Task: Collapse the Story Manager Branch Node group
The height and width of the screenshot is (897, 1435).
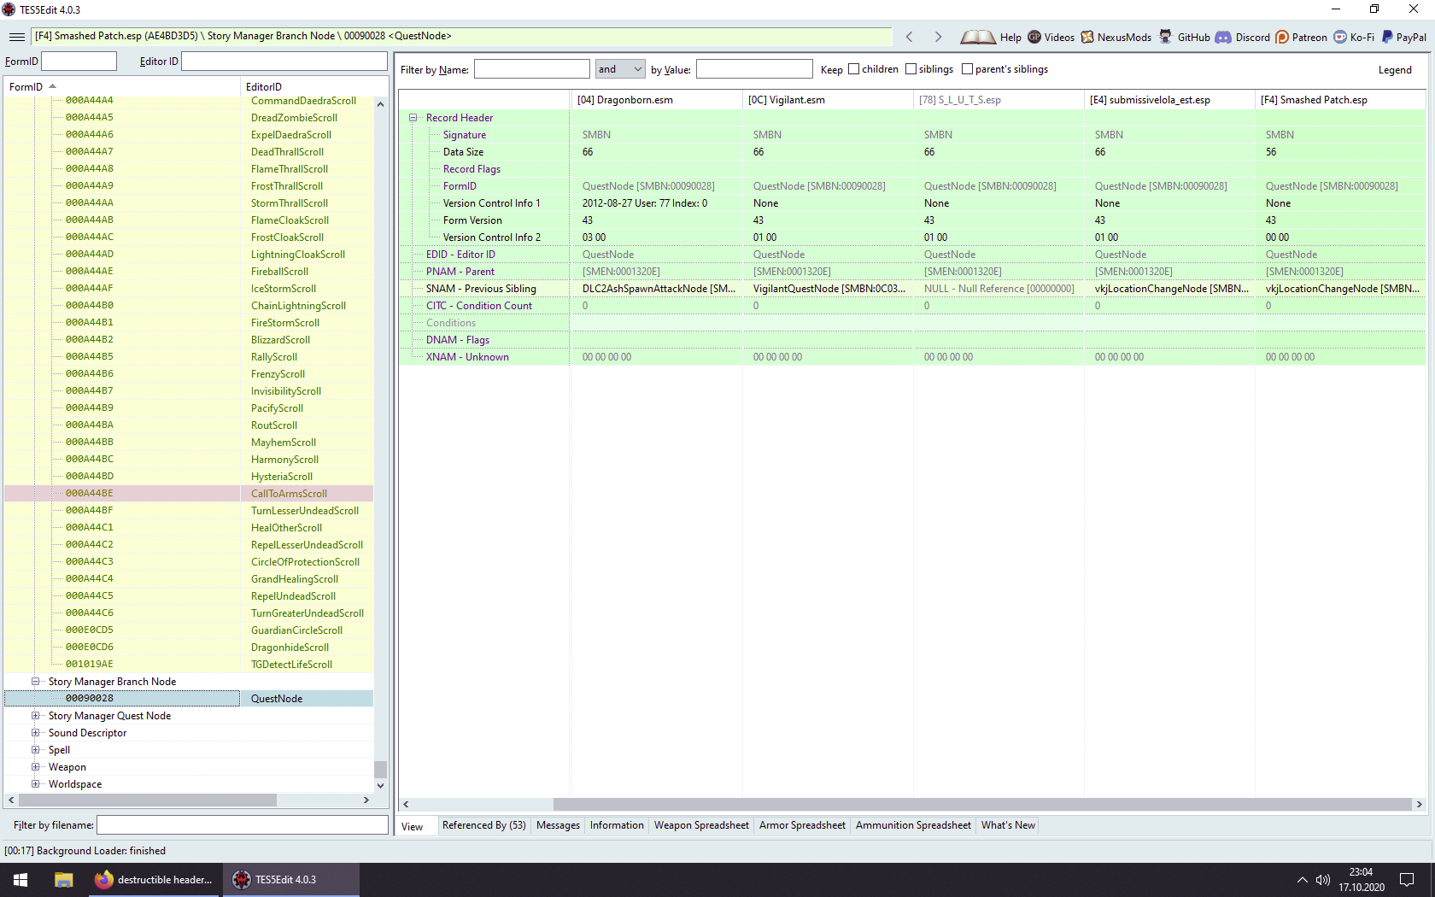Action: click(36, 682)
